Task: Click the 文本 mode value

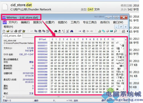Action: (31, 93)
